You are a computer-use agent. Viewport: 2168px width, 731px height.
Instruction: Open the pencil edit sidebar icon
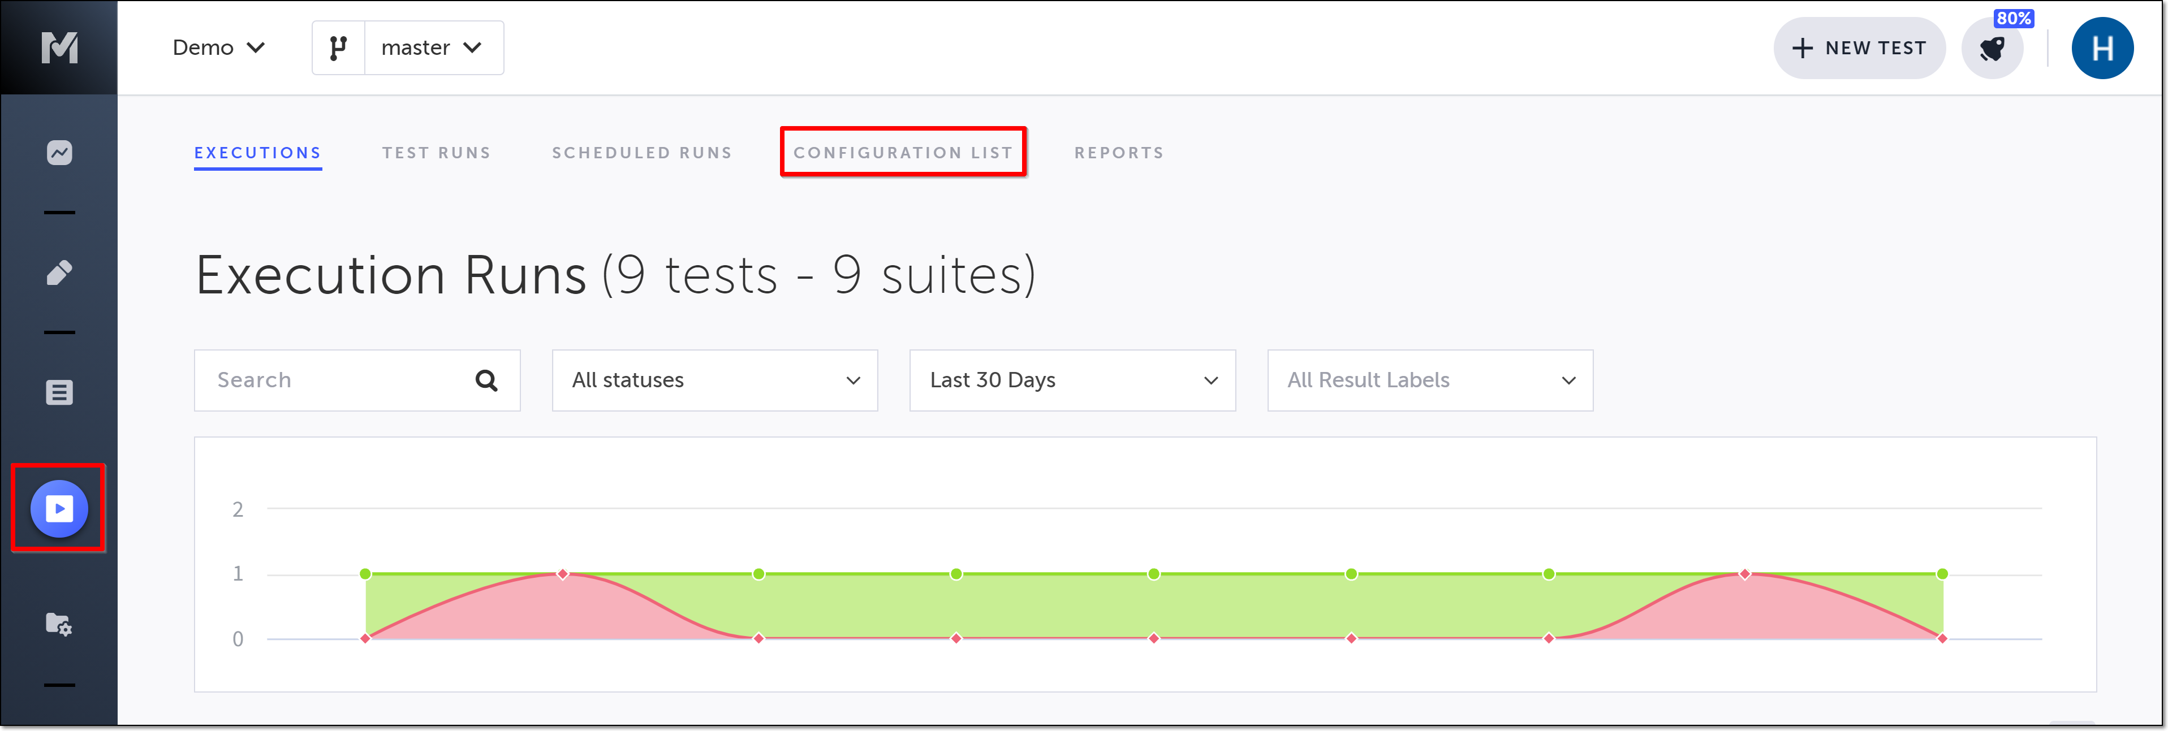coord(59,272)
